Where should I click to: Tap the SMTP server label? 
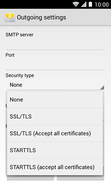pyautogui.click(x=19, y=35)
